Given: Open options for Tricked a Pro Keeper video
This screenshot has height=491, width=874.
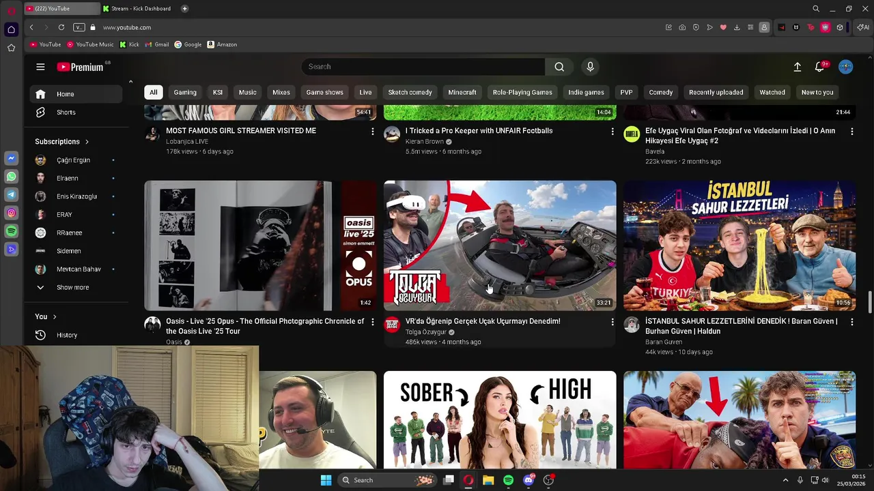Looking at the screenshot, I should [x=612, y=131].
